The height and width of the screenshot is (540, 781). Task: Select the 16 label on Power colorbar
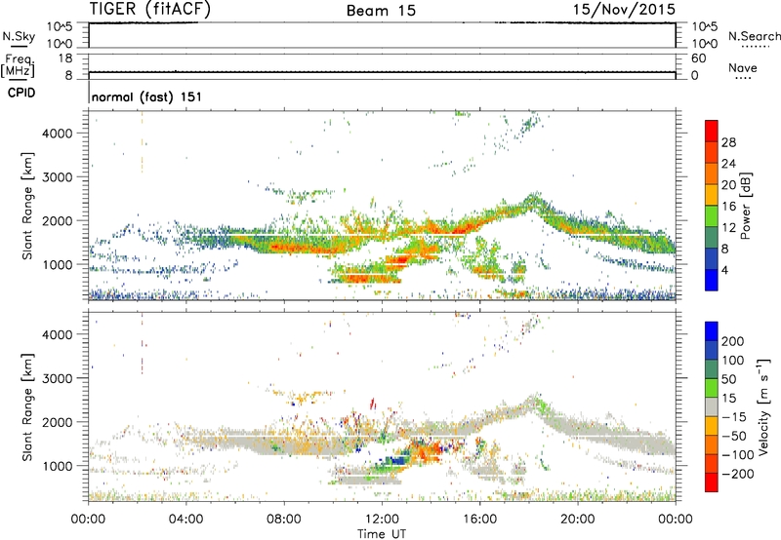(x=728, y=207)
